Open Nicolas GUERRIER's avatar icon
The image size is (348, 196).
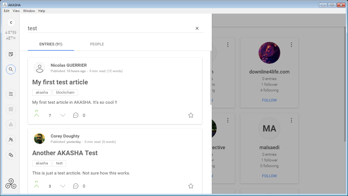(39, 68)
